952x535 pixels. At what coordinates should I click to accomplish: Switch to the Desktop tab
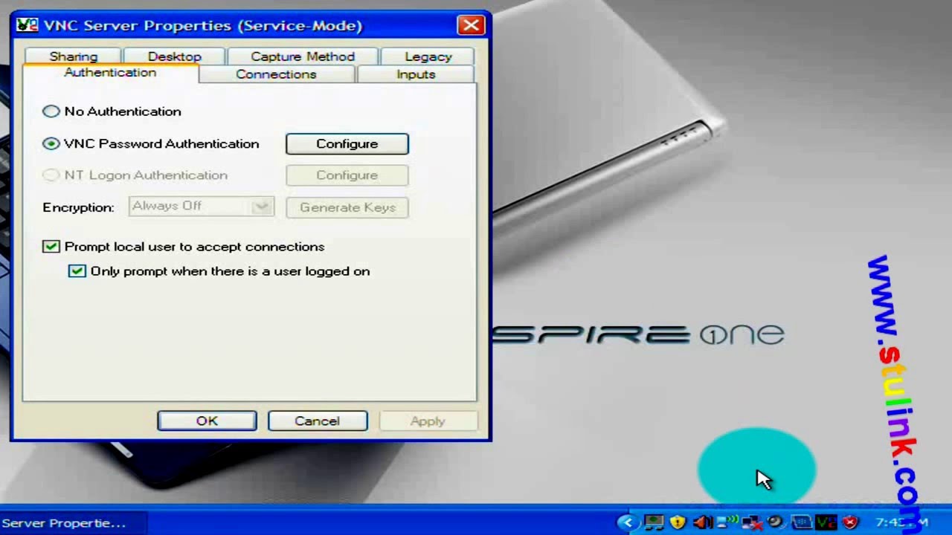tap(174, 56)
